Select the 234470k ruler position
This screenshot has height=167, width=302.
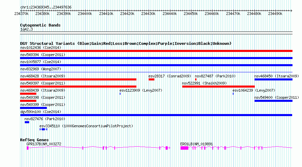(233, 14)
